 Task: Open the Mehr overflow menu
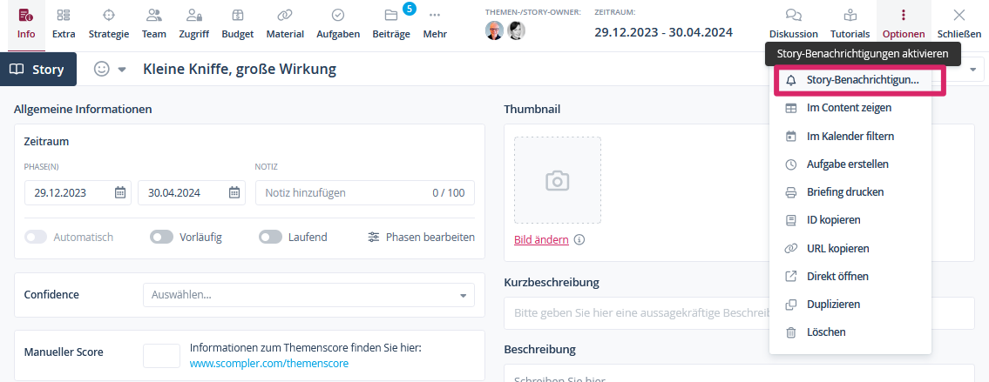click(435, 16)
